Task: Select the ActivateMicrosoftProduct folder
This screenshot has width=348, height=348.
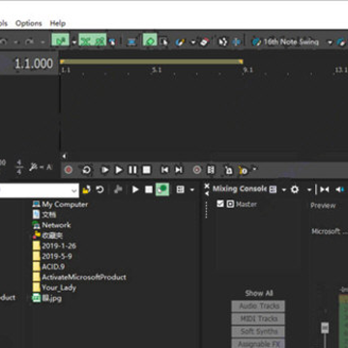Action: tap(79, 277)
